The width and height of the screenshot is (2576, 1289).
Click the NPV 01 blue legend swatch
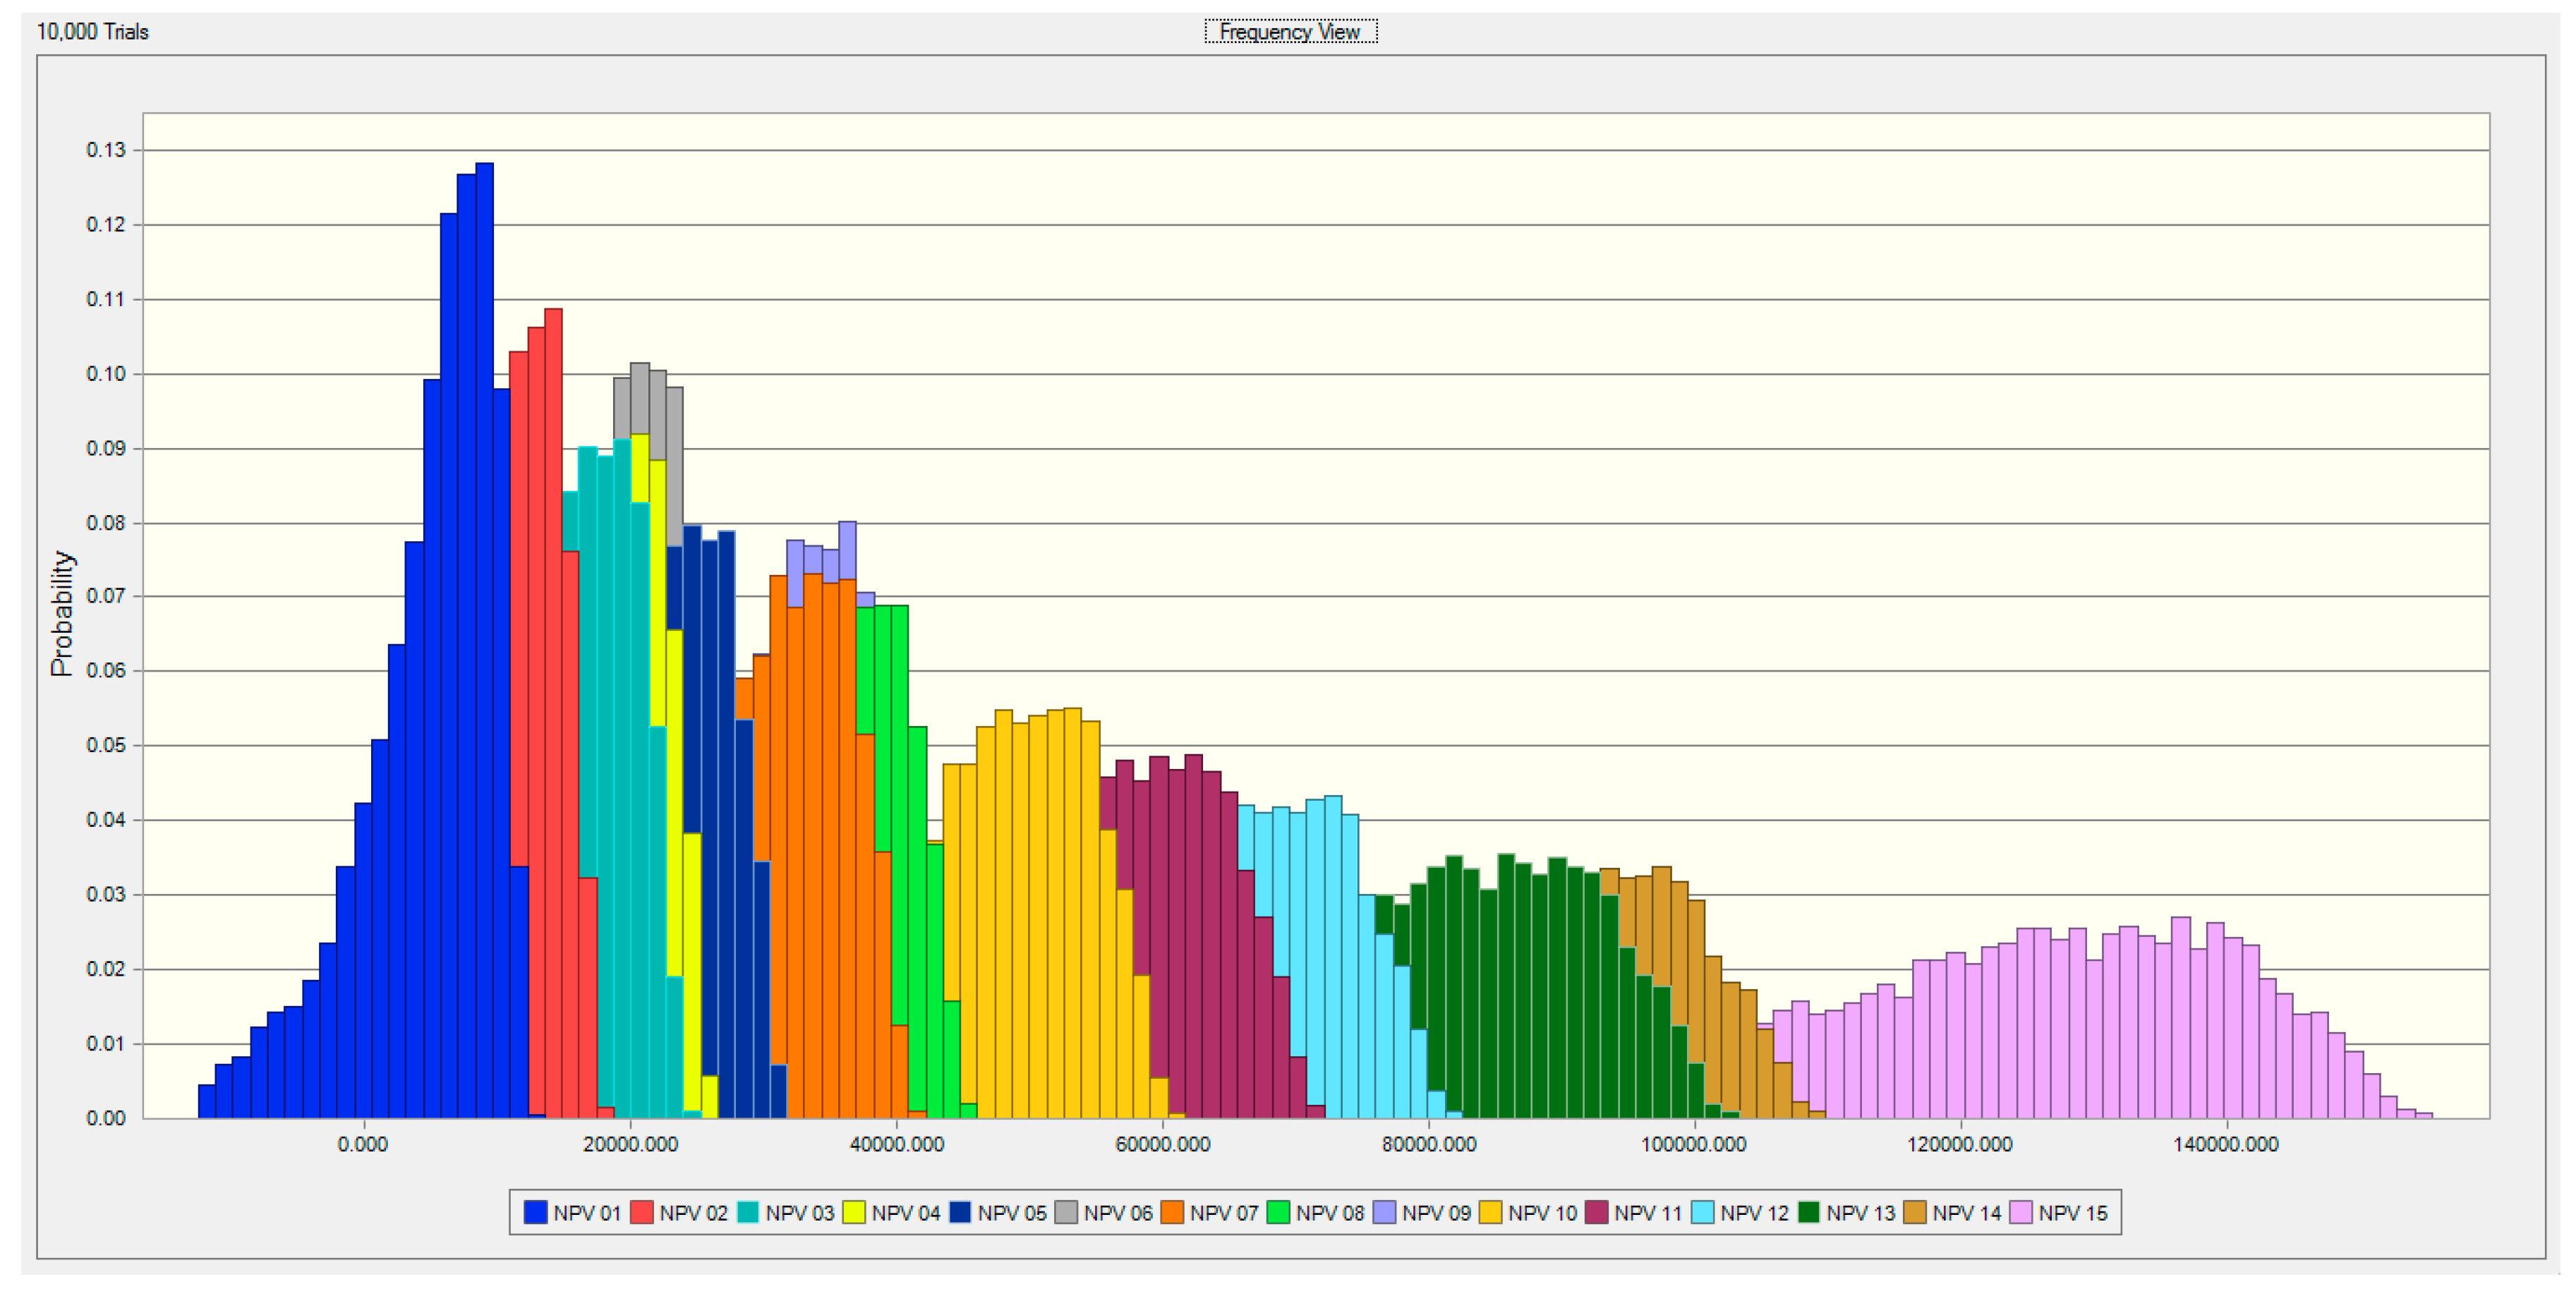click(536, 1212)
